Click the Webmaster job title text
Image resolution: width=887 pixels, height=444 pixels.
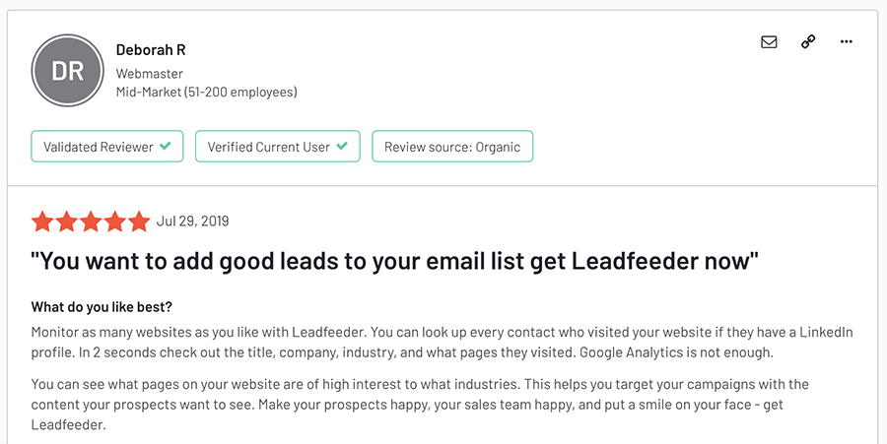(149, 74)
